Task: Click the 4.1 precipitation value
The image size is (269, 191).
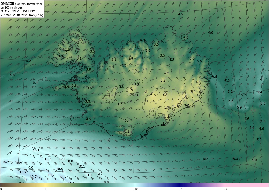Action: [x=175, y=33]
